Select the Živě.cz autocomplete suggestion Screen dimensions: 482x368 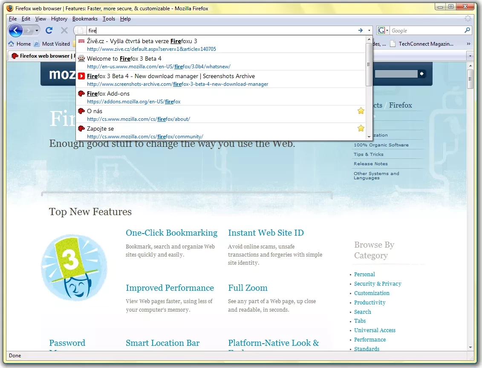[221, 45]
